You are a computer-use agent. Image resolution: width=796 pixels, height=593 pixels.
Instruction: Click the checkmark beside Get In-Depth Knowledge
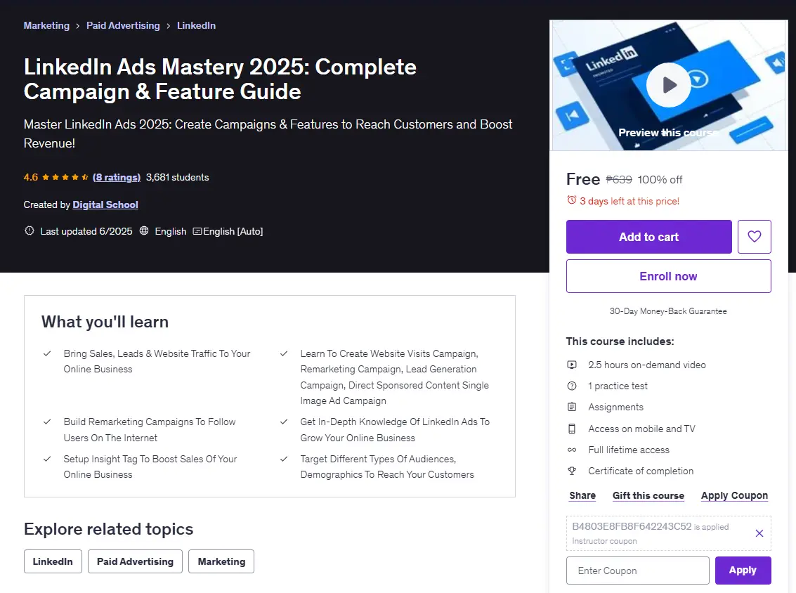click(284, 422)
